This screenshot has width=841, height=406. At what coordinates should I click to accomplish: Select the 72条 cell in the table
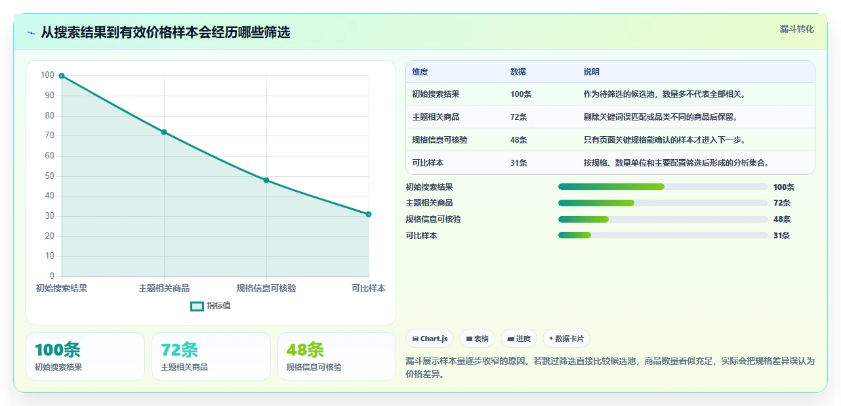[x=519, y=117]
